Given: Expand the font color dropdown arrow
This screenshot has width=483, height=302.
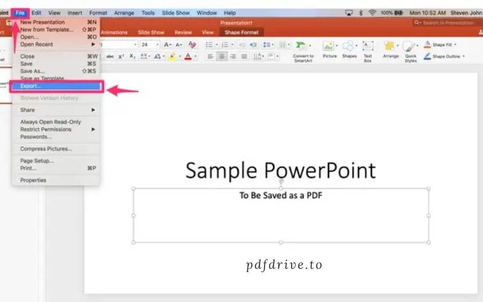Looking at the screenshot, I should 195,56.
